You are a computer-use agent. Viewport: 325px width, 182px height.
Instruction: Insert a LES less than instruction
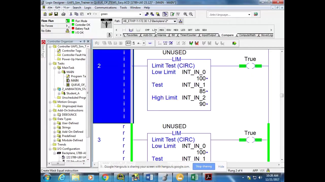183,30
